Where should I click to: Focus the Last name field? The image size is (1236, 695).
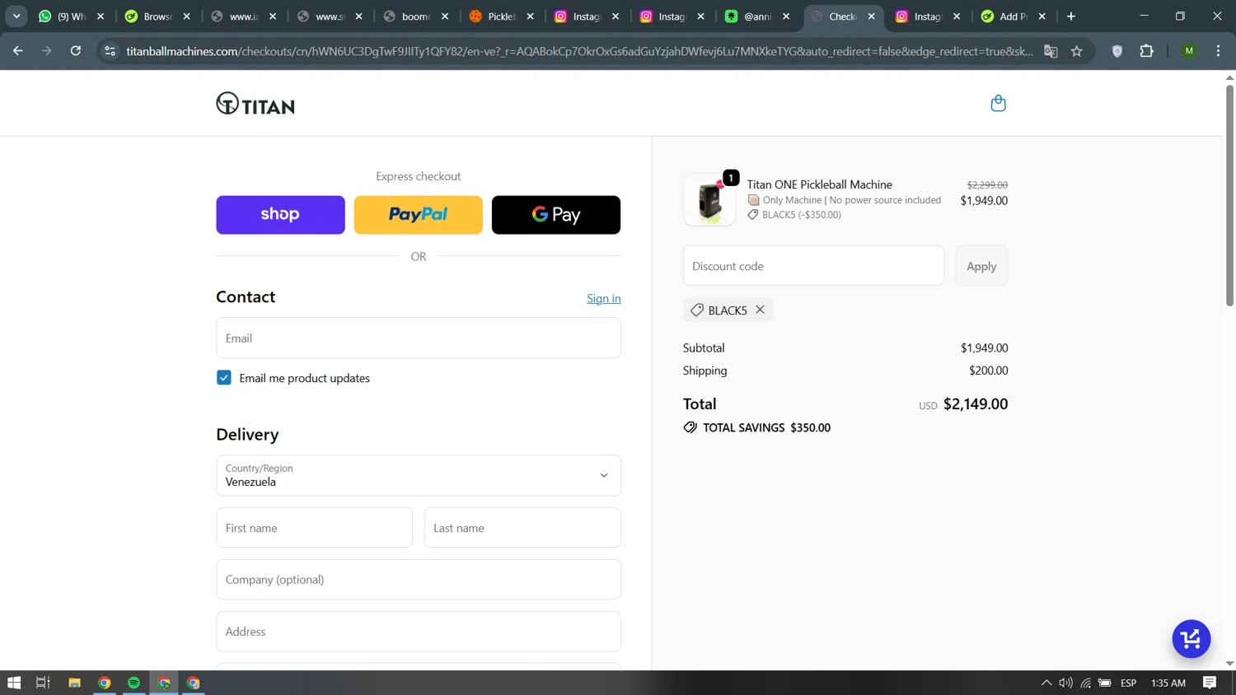tap(522, 528)
